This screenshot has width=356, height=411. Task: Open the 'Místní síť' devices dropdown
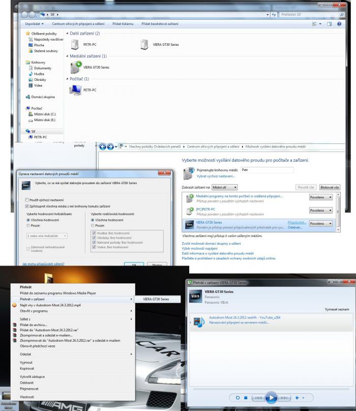[x=223, y=188]
